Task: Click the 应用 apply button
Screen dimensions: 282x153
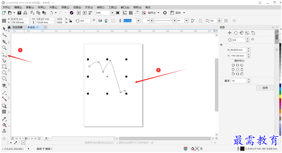Action: pos(265,88)
